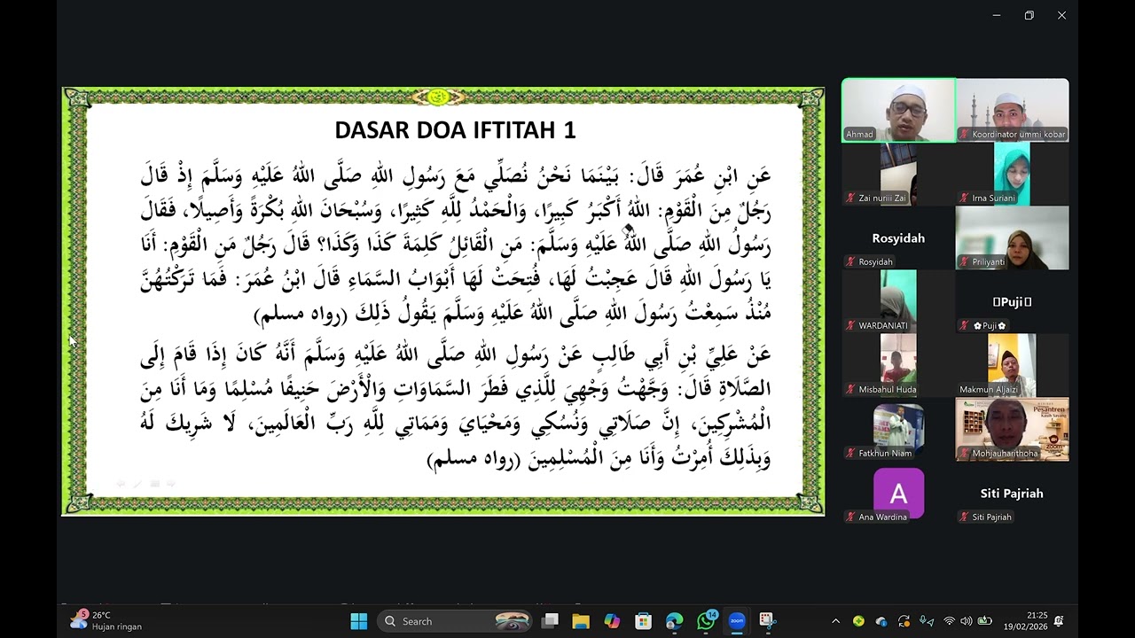Click the Ahmad name label
The image size is (1135, 638).
(x=860, y=134)
